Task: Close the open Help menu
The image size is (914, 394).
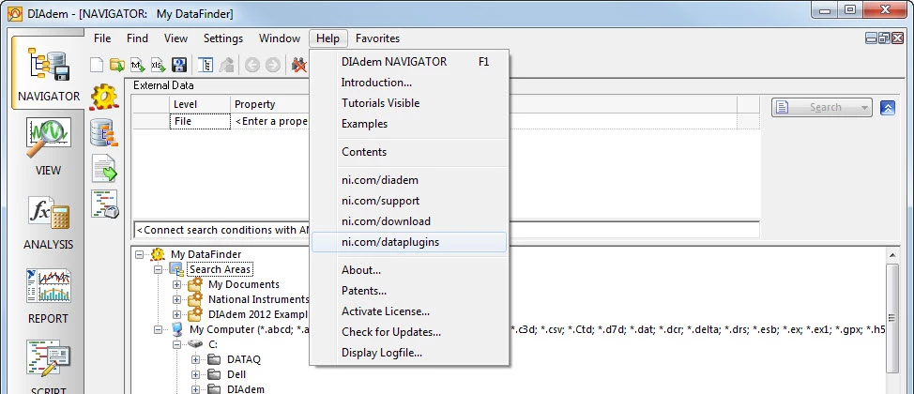Action: pos(328,38)
